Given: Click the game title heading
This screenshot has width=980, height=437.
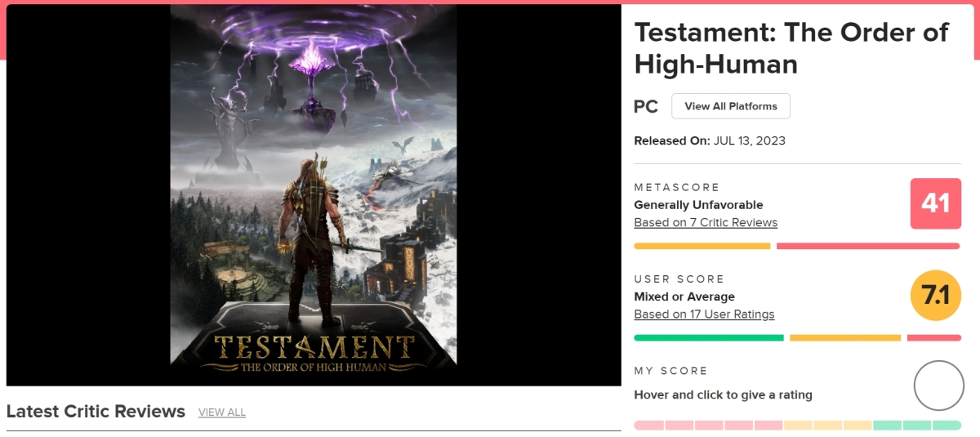Looking at the screenshot, I should click(791, 47).
